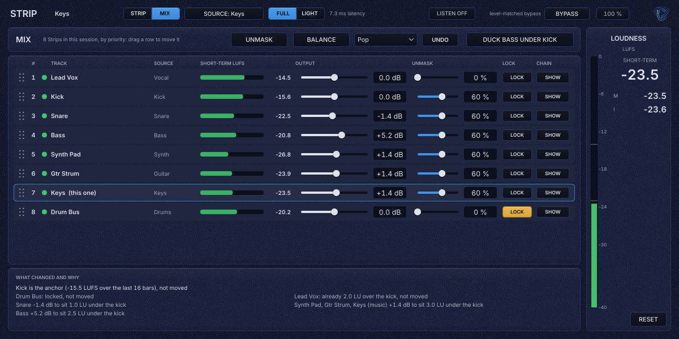Click the green status dot for Snare

click(44, 116)
